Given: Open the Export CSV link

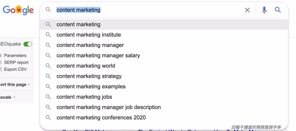Looking at the screenshot, I should pyautogui.click(x=15, y=69).
